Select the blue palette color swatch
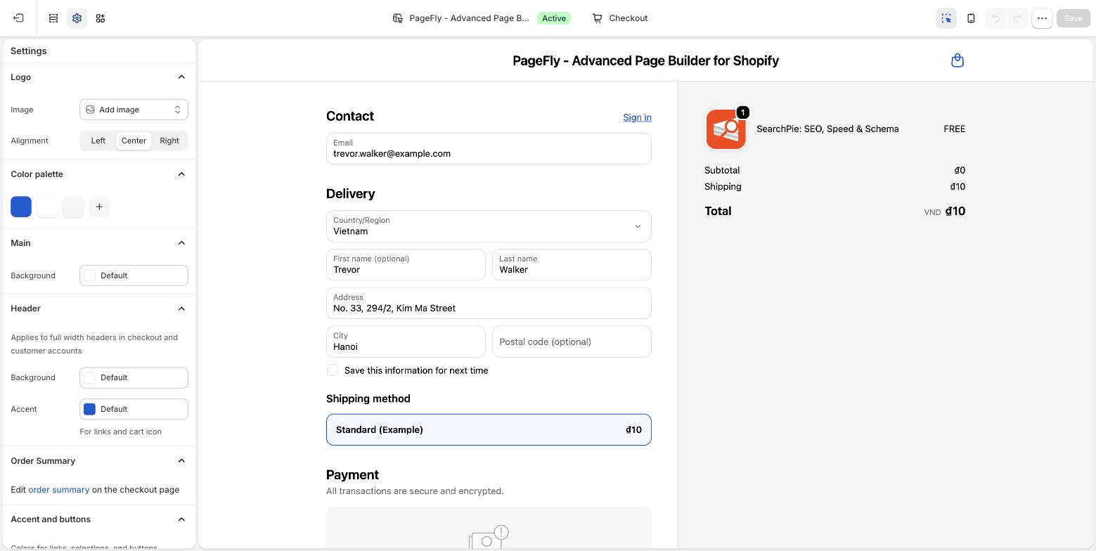The image size is (1096, 551). tap(21, 207)
